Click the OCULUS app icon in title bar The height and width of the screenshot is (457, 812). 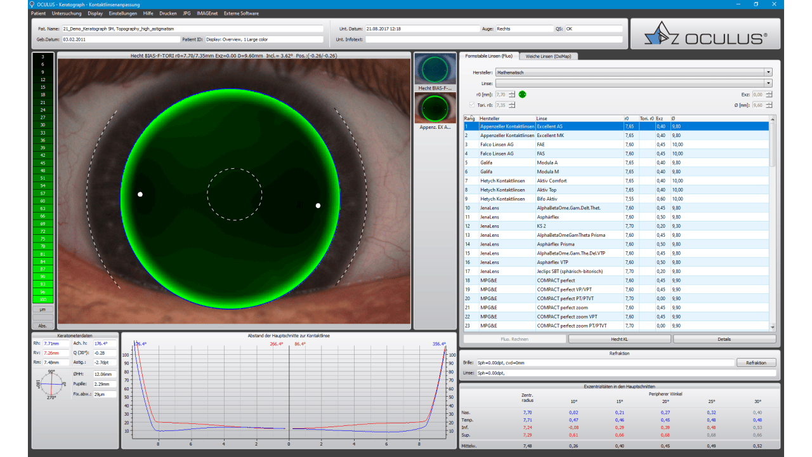click(x=33, y=4)
